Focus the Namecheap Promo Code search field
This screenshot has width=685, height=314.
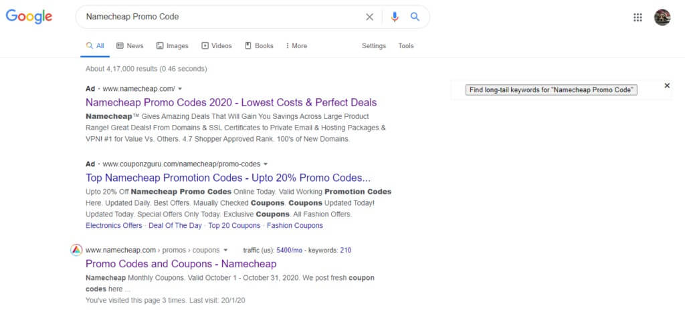(x=223, y=17)
